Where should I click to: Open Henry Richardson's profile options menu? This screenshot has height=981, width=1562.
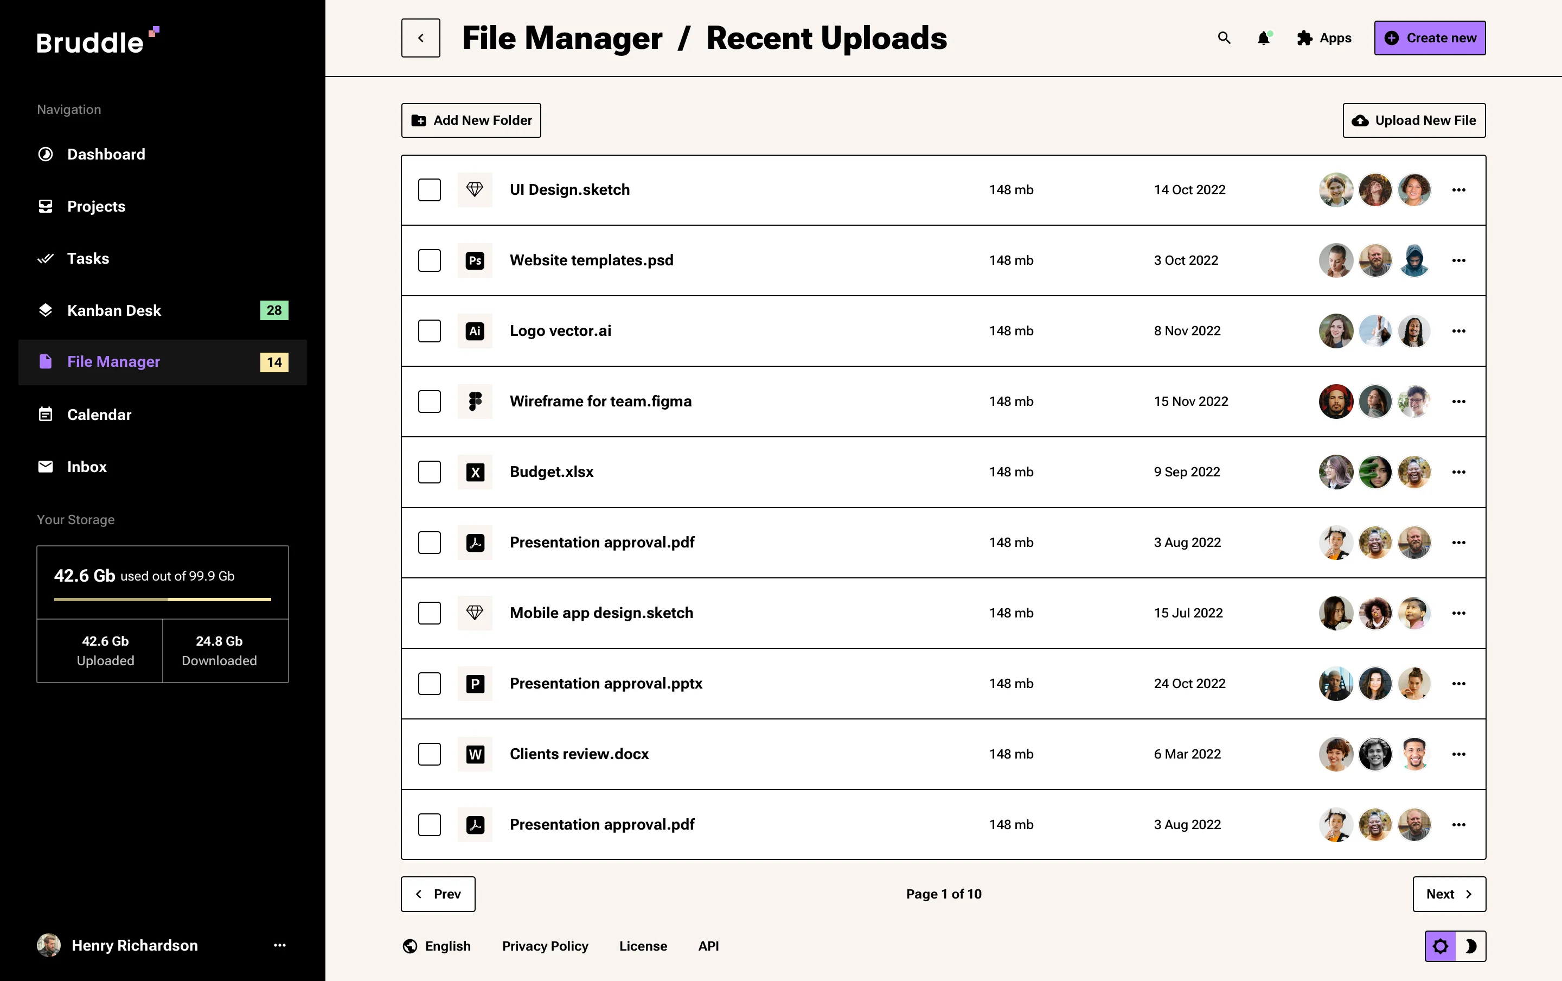point(279,945)
